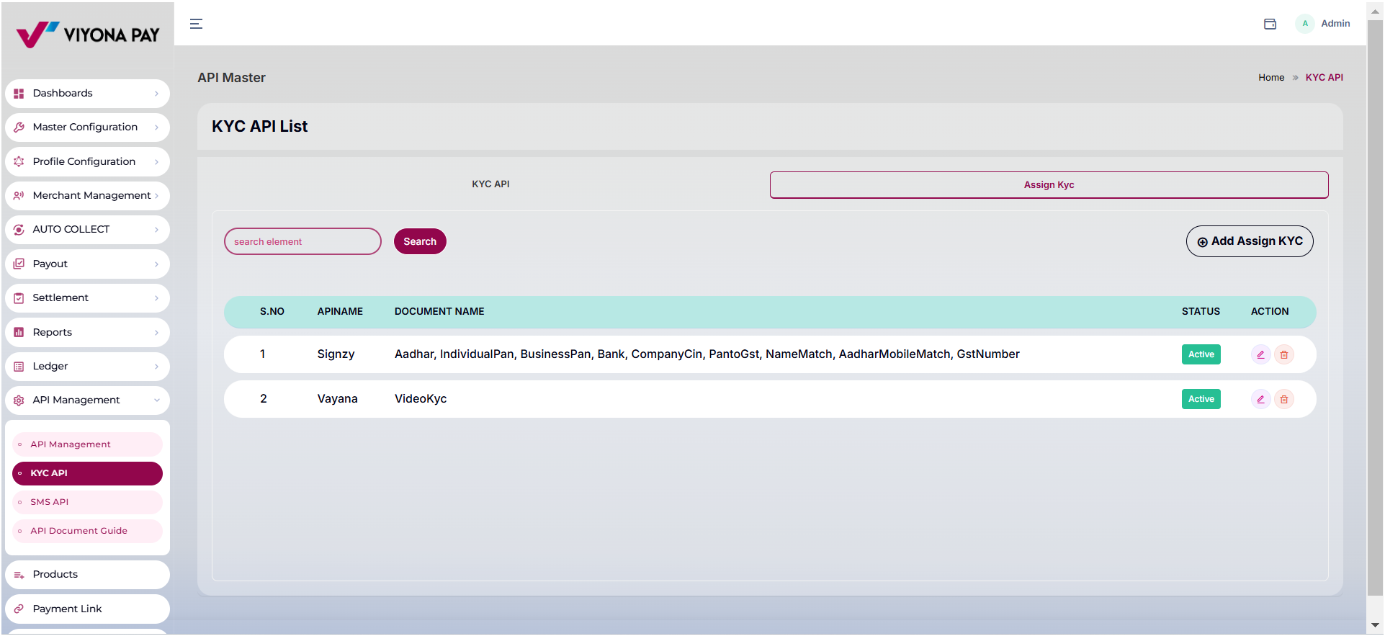Click the page vertical scrollbar

[x=1374, y=308]
